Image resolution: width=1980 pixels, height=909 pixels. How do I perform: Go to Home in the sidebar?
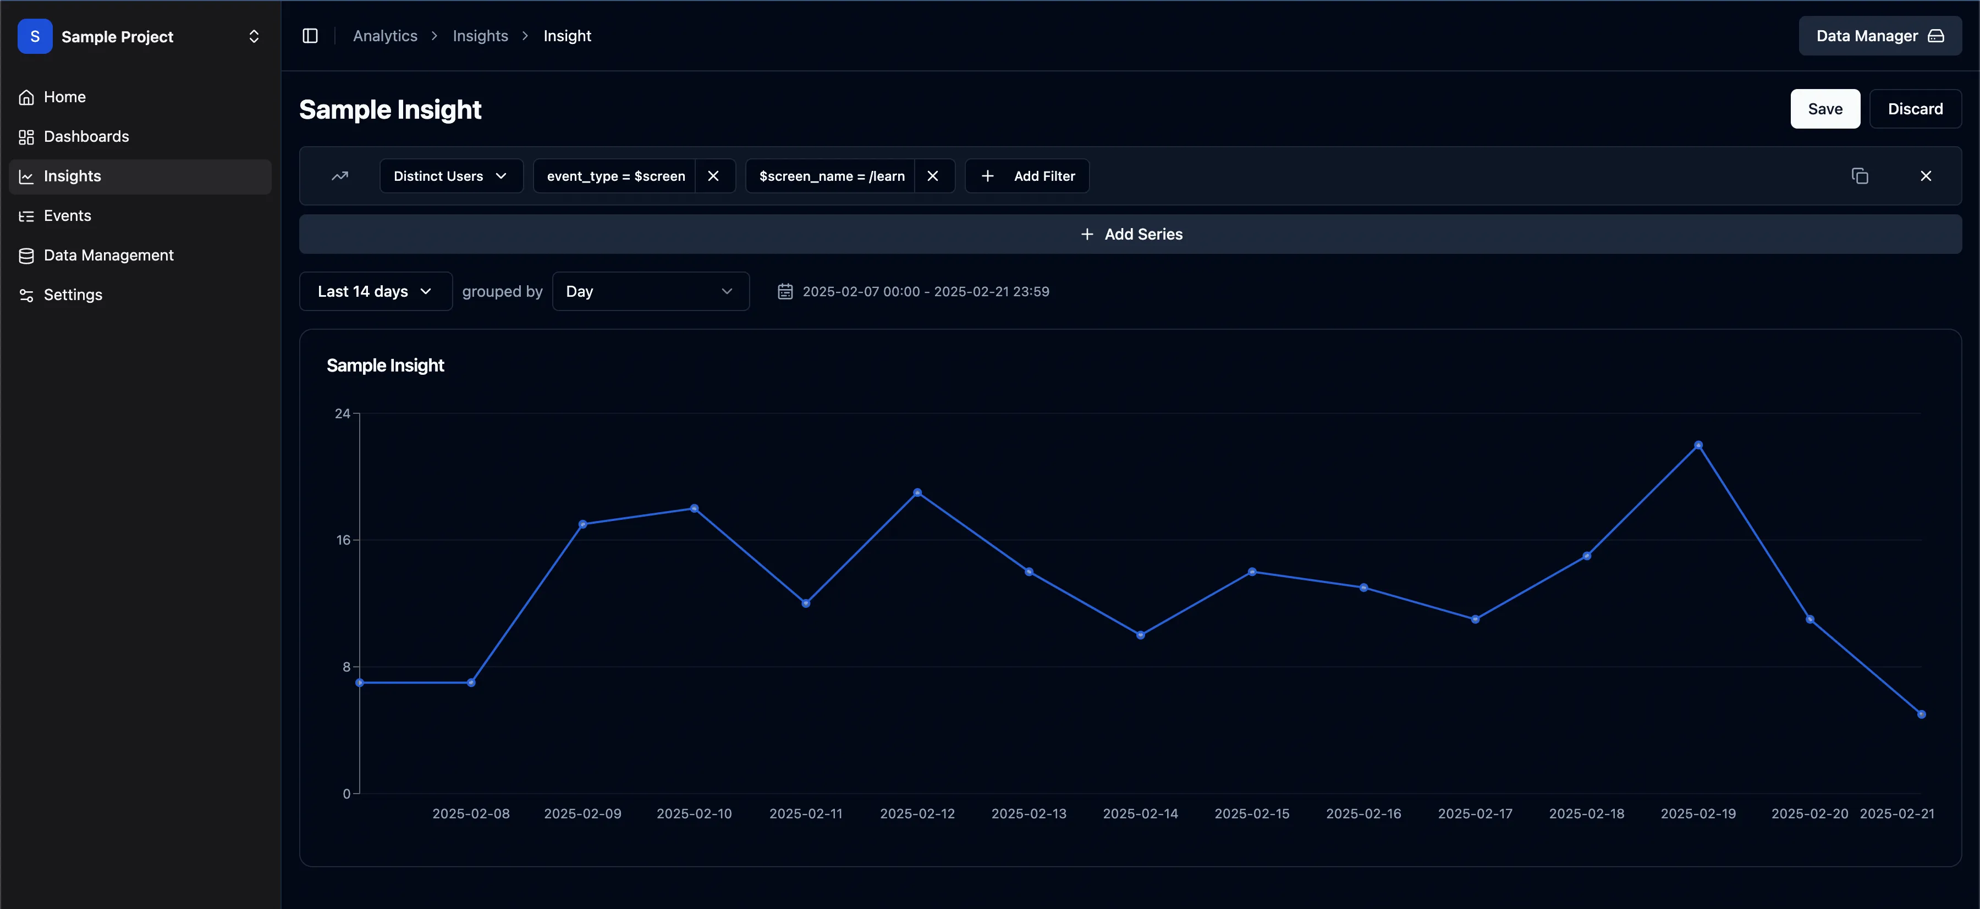click(140, 97)
